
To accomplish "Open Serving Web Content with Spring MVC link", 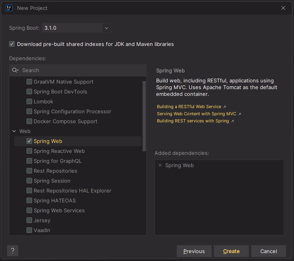I will [197, 114].
